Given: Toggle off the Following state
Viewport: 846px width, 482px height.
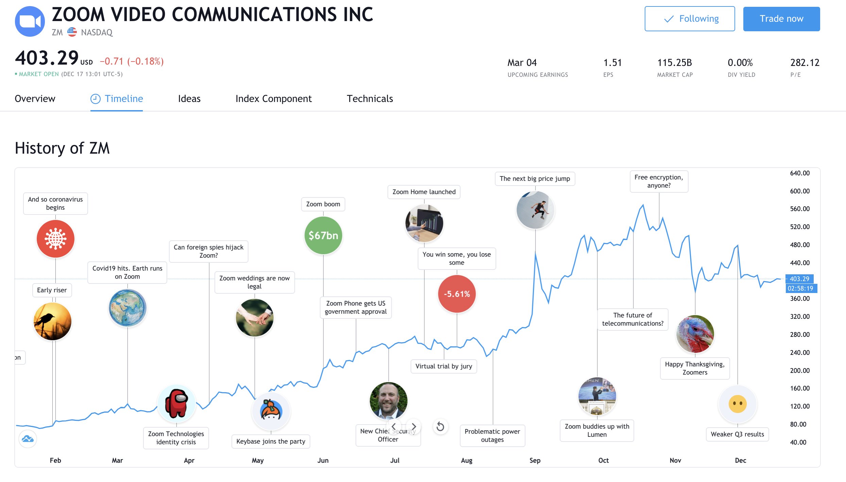Looking at the screenshot, I should click(690, 19).
